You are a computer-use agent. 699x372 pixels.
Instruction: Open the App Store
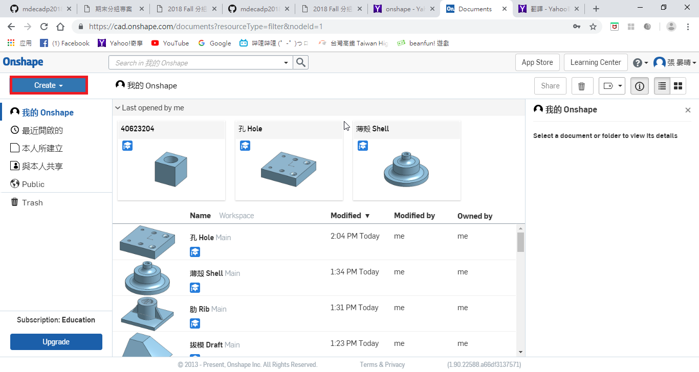(x=537, y=62)
